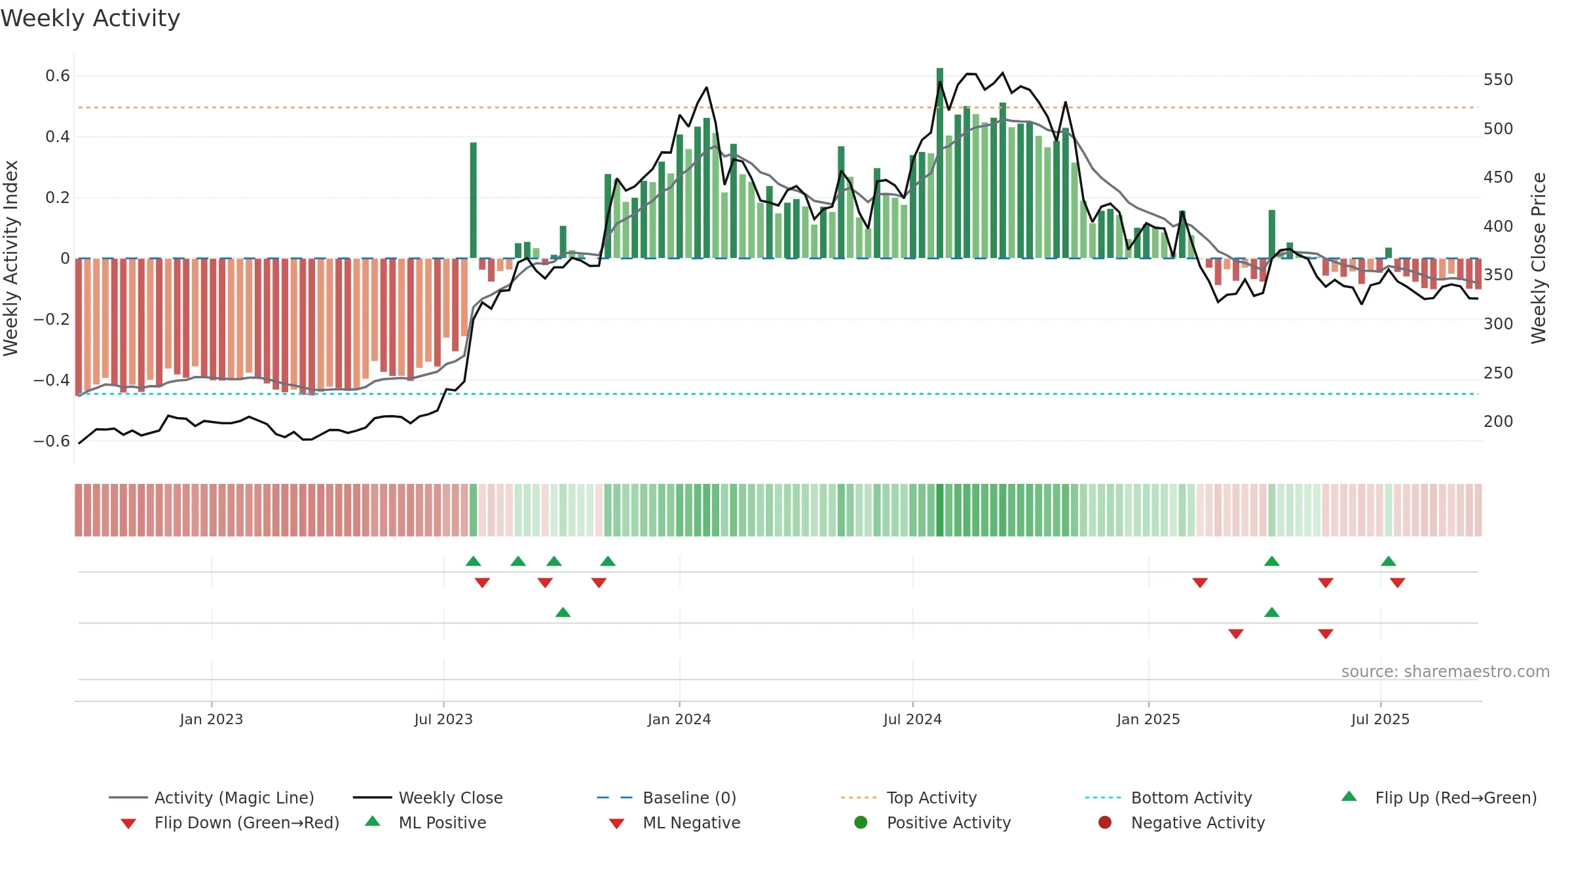Click the tallest green bar after Jul 2024
Screen dimensions: 1572x884
940,163
